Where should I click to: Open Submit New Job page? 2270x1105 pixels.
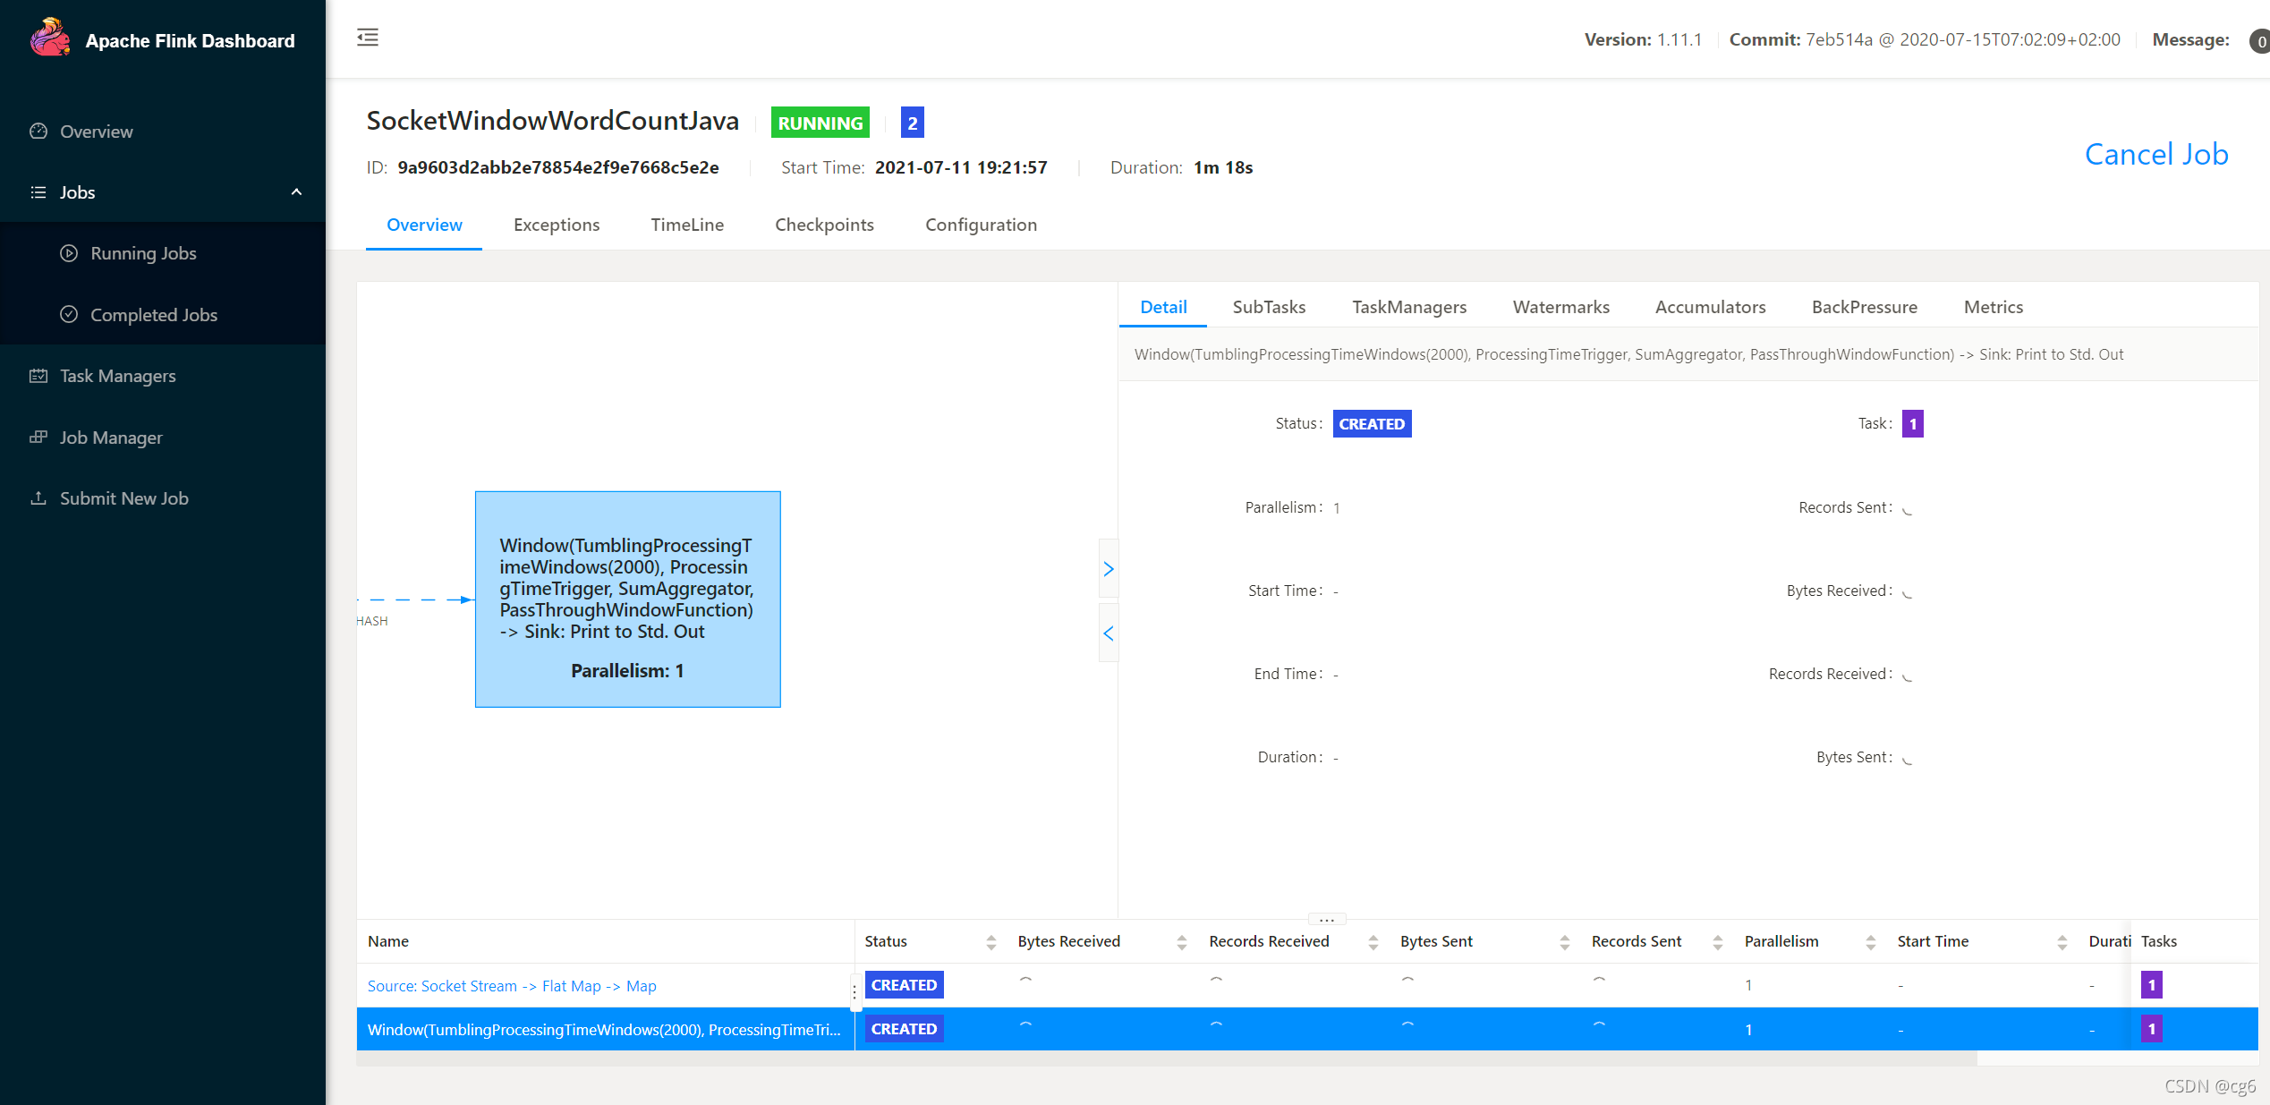coord(123,498)
